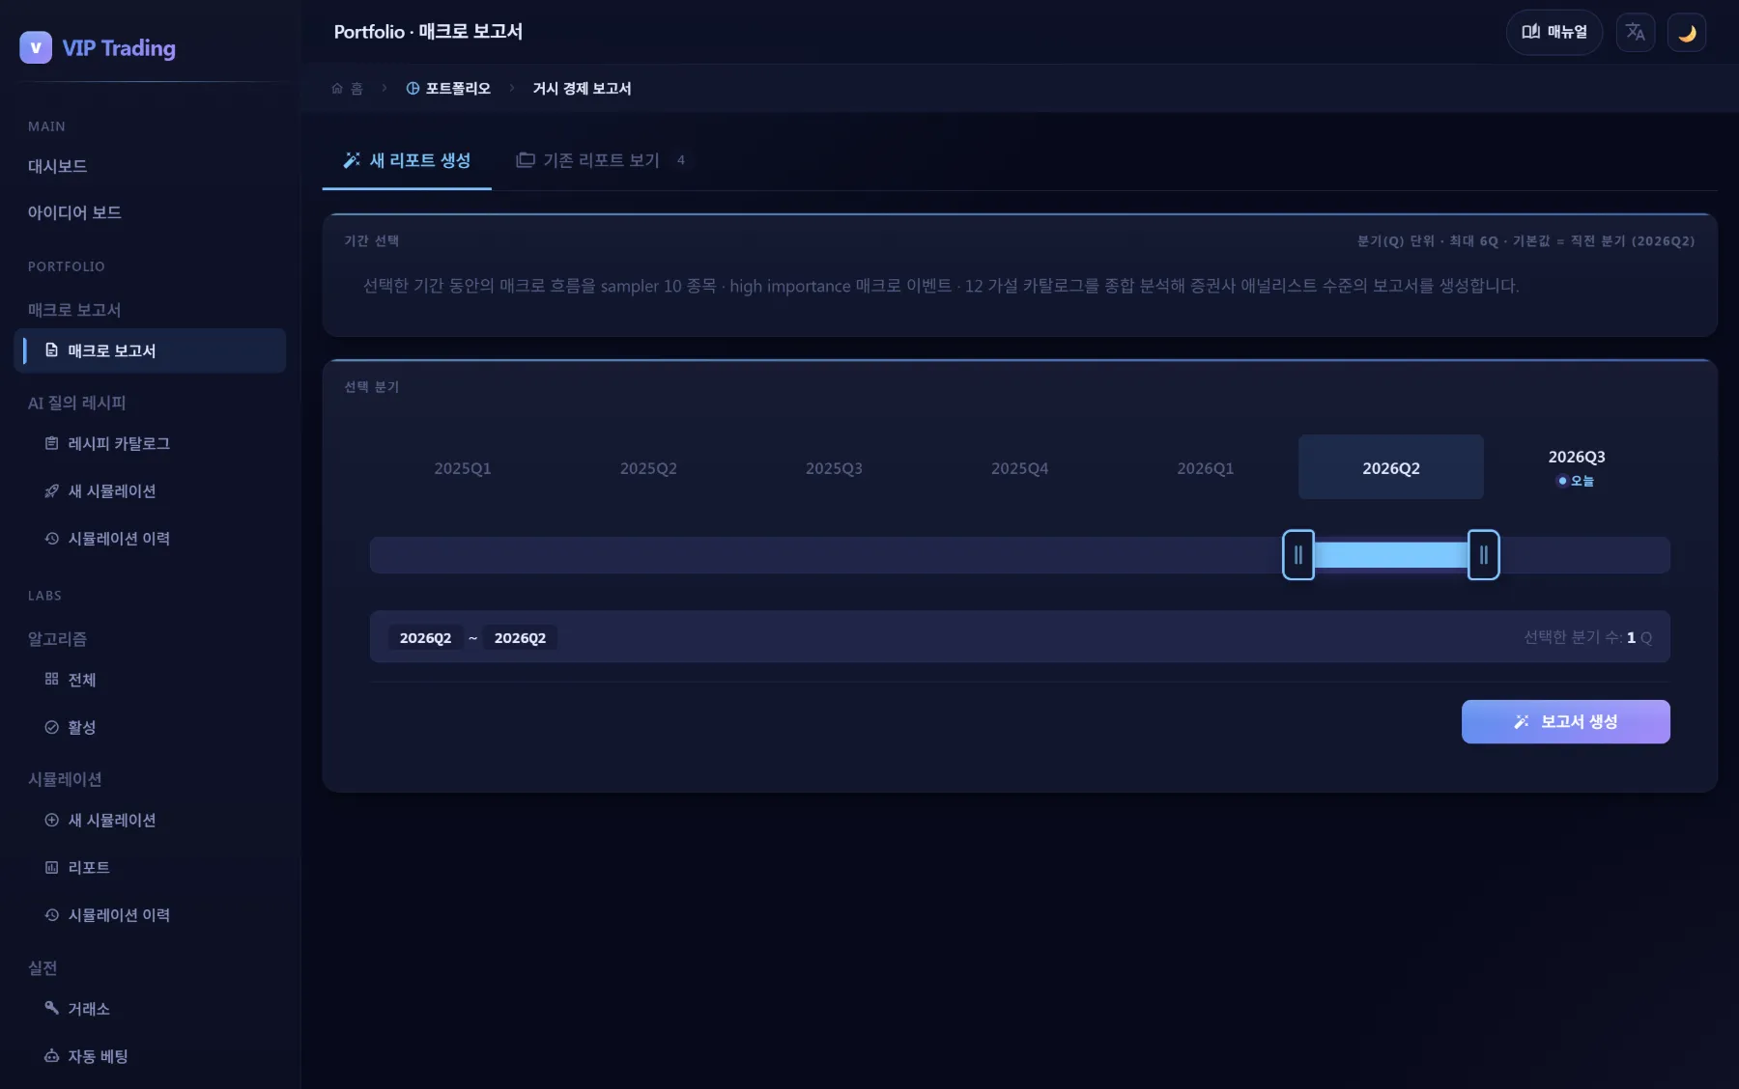The height and width of the screenshot is (1089, 1739).
Task: Select the 2025Q1 quarter
Action: (x=463, y=467)
